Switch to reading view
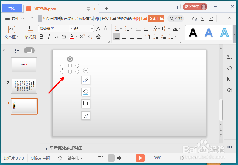238x165 pixels. coord(127,158)
